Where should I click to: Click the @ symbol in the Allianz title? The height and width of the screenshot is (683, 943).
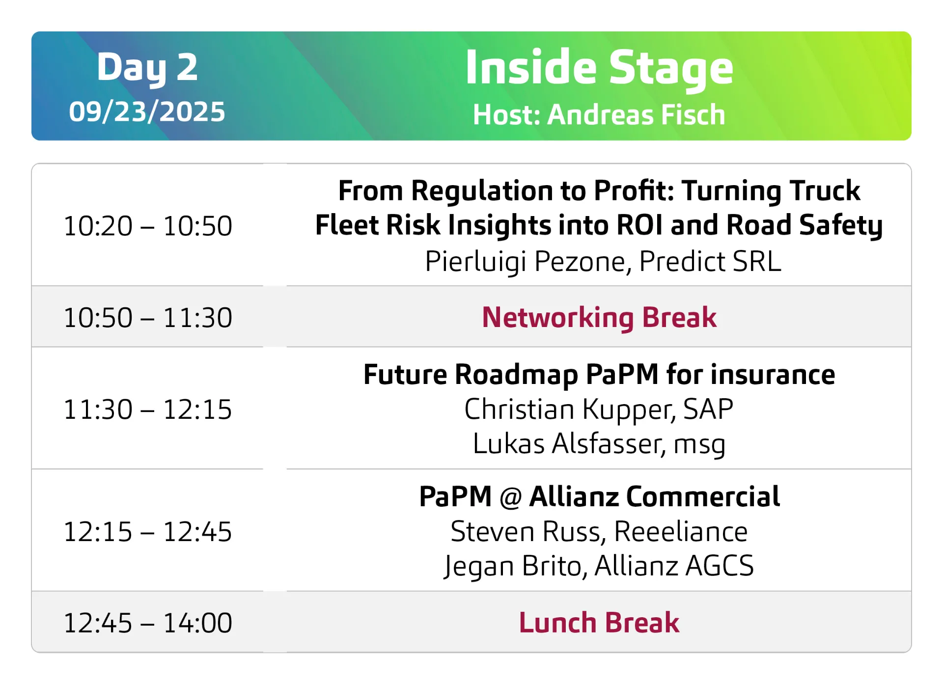510,497
